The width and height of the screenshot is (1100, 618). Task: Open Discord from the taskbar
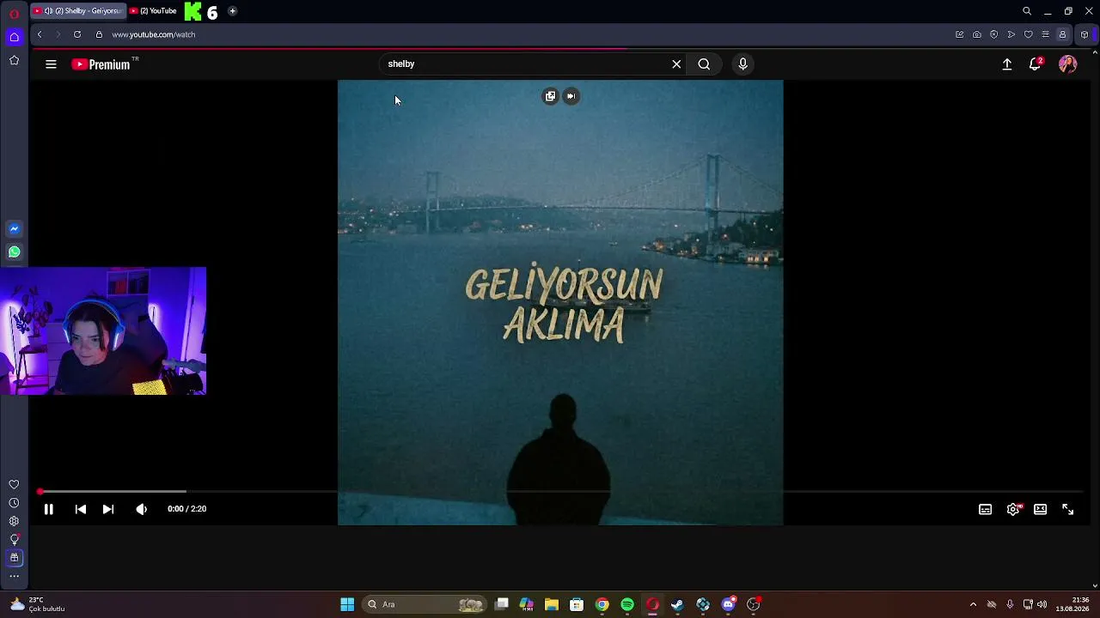click(729, 604)
